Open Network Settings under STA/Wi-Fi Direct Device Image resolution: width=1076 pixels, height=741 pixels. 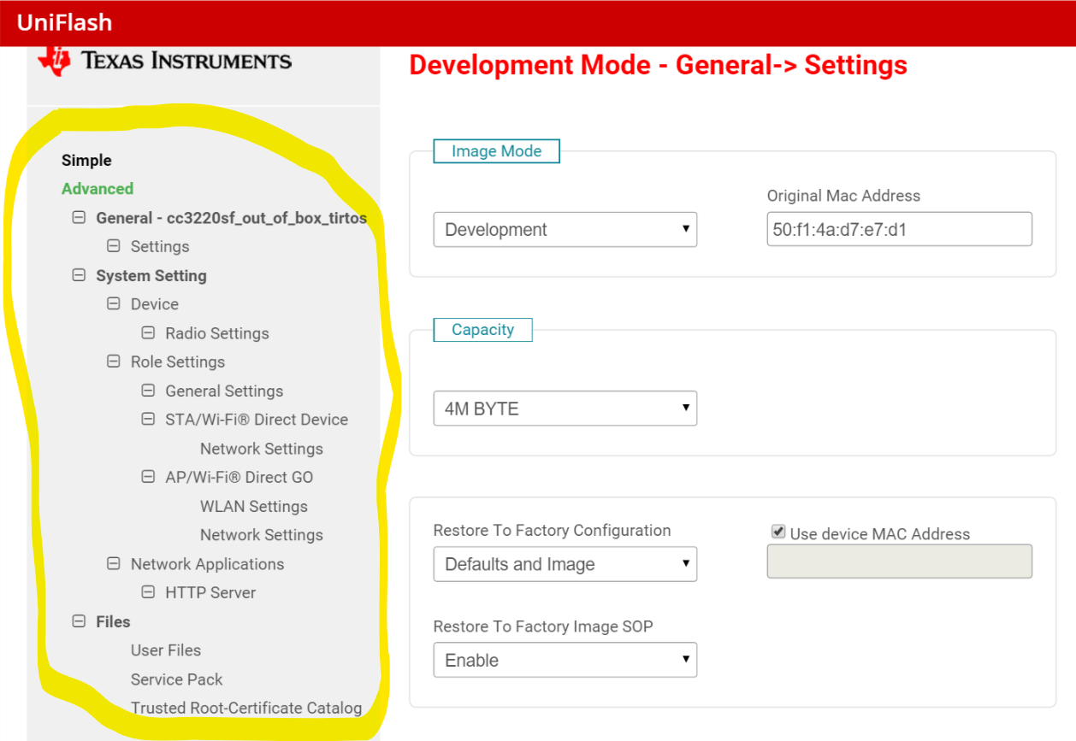point(262,449)
